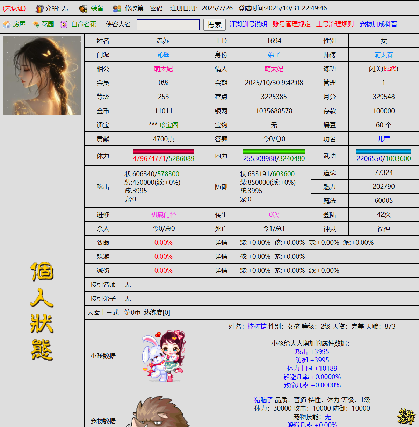Click the people icon for 修改第二密码

click(117, 8)
